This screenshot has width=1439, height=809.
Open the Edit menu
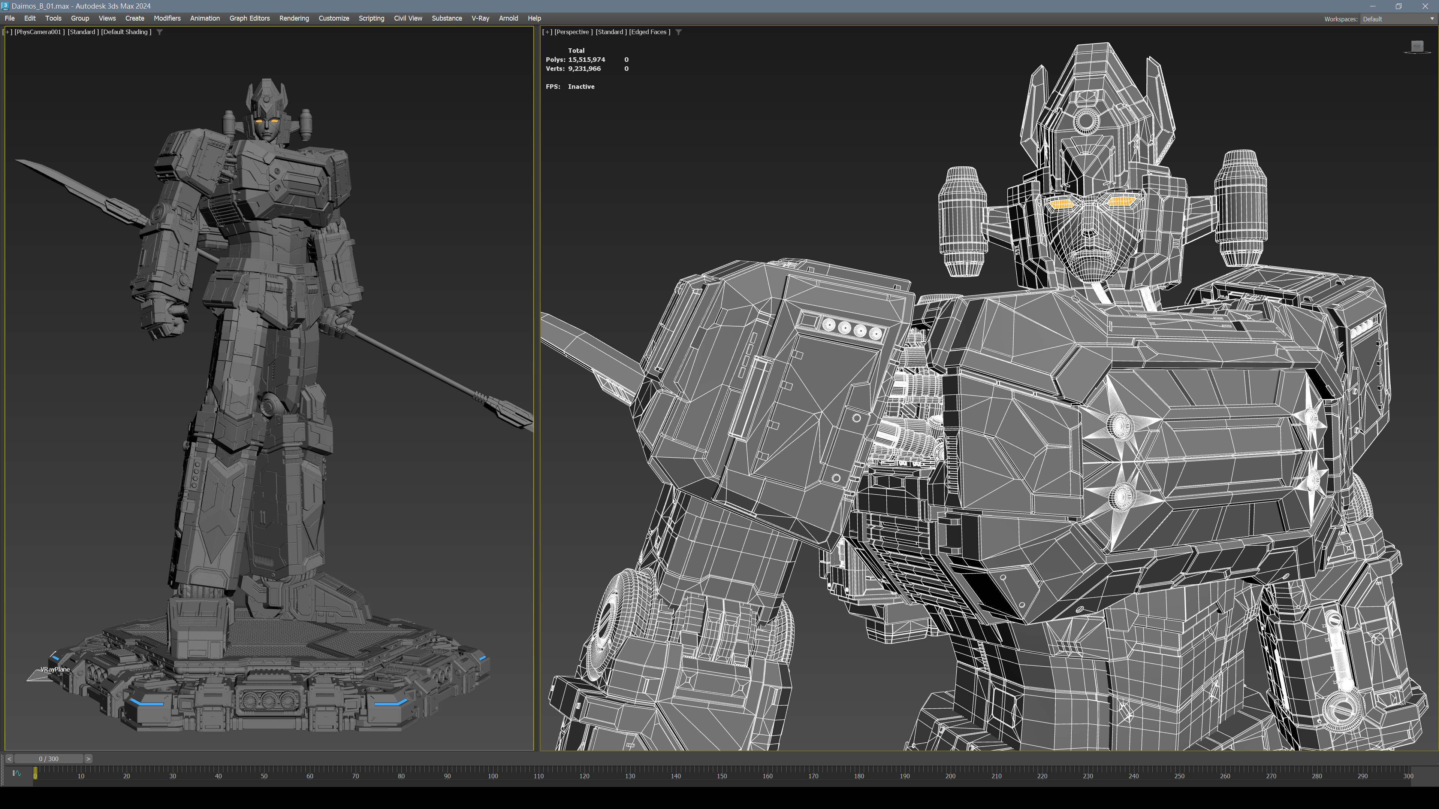coord(30,18)
